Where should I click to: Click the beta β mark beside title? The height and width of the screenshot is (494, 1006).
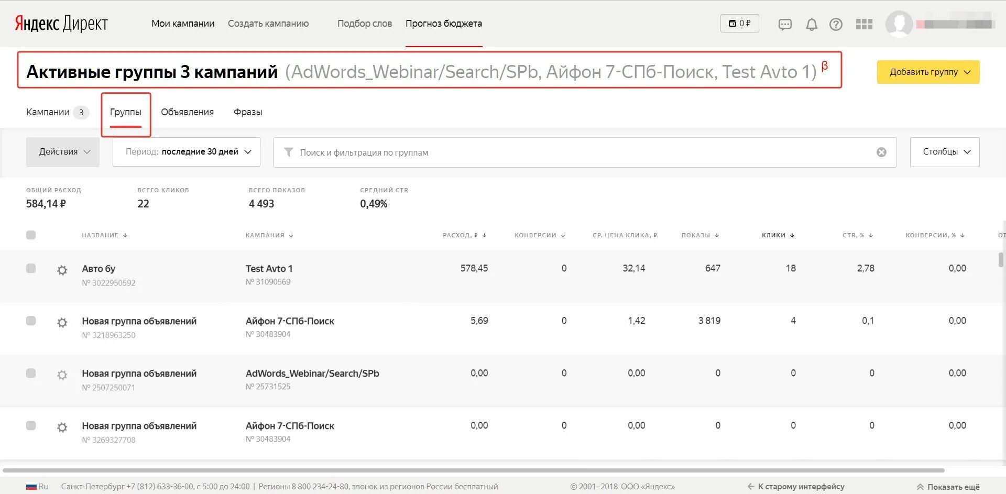click(825, 66)
